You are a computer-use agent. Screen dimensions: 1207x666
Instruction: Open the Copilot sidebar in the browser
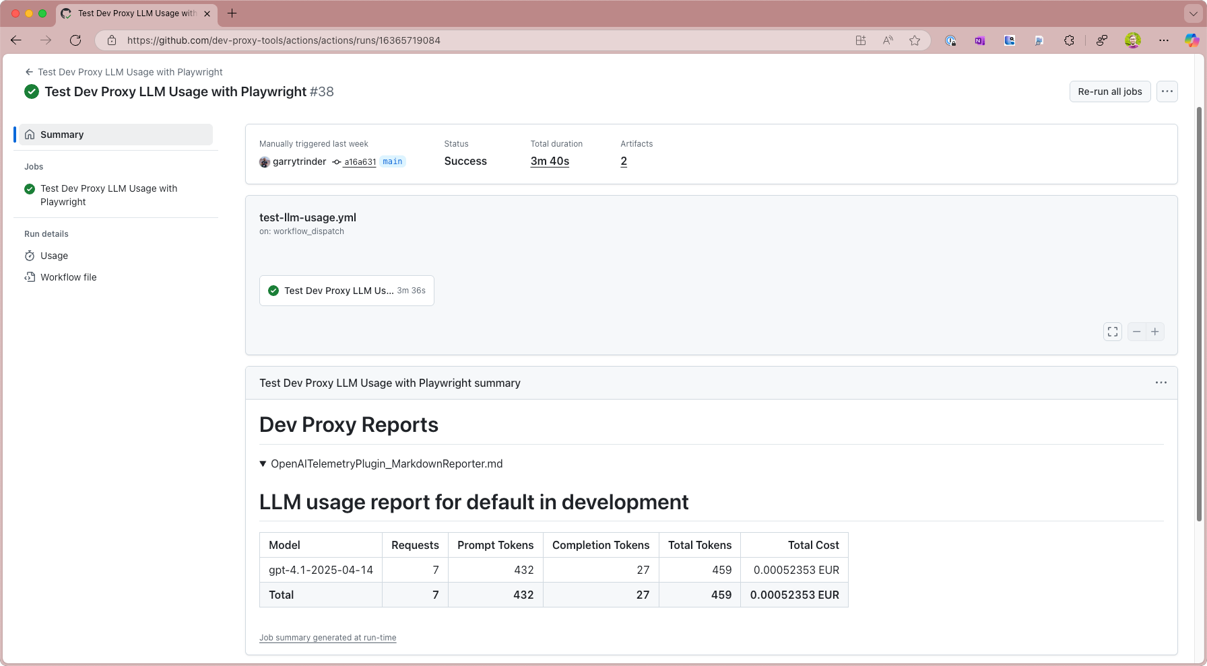[x=1192, y=40]
